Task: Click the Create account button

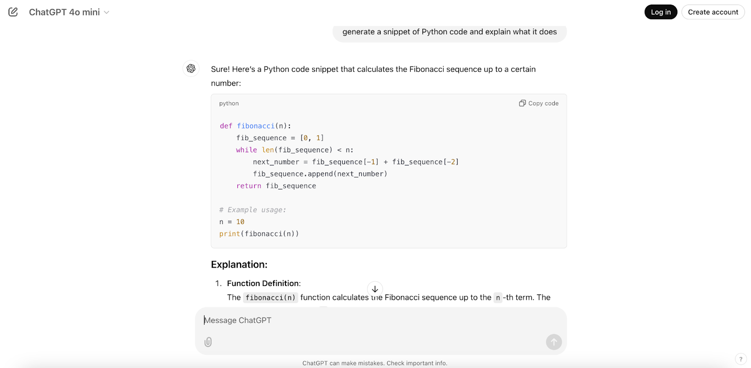Action: 713,12
